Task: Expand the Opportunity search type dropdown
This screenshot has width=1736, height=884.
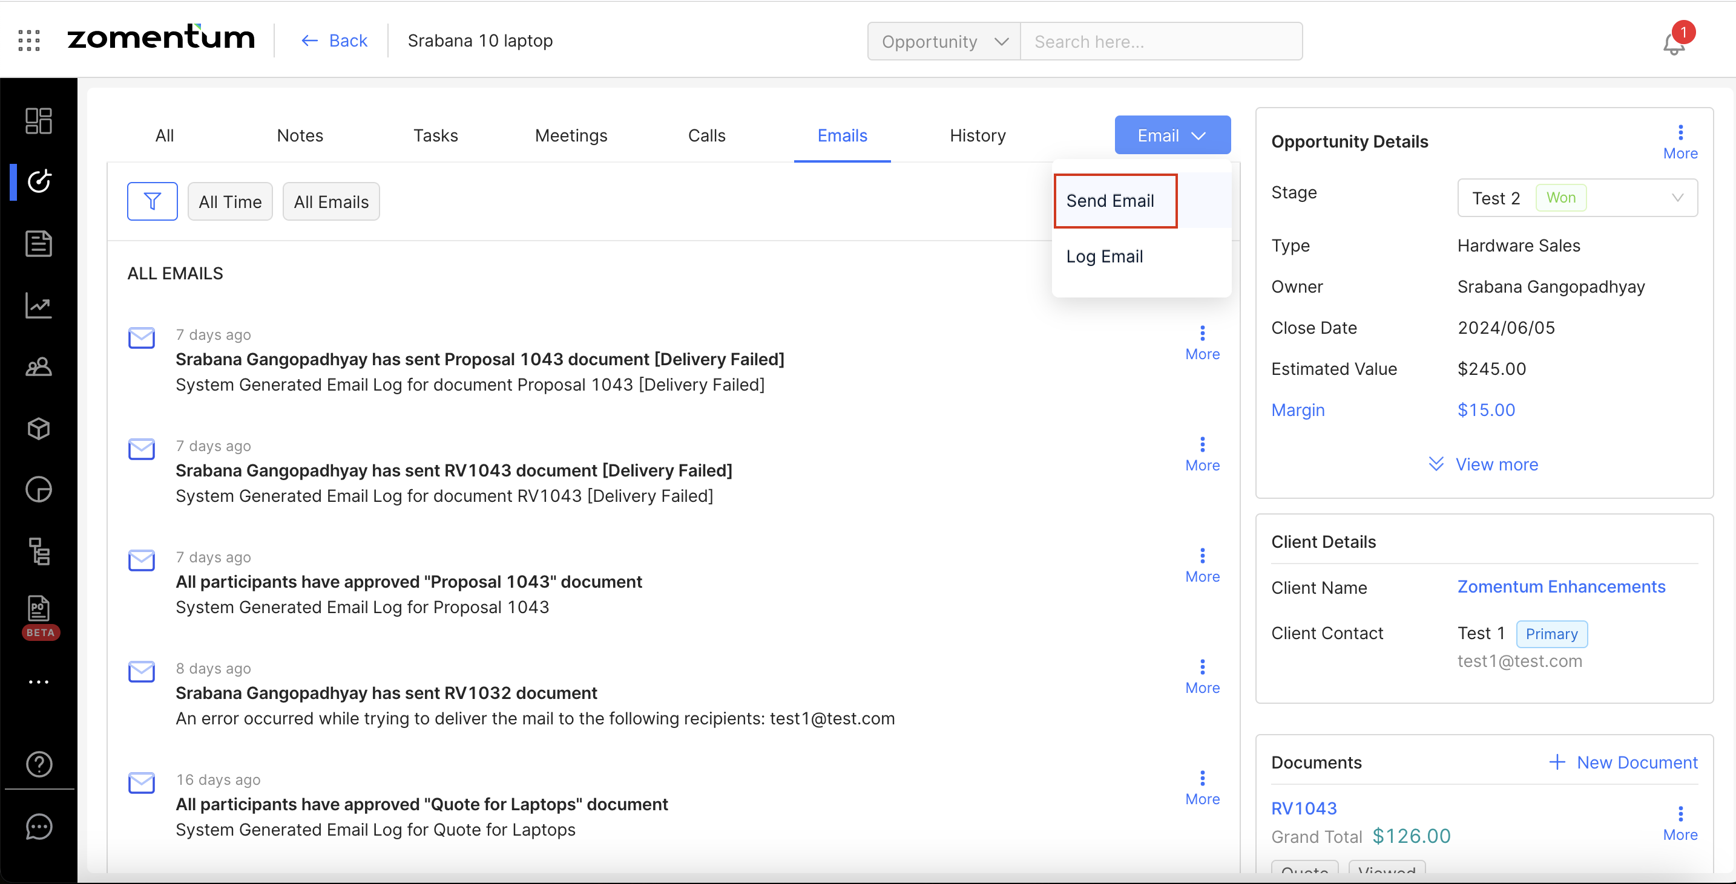Action: 944,42
